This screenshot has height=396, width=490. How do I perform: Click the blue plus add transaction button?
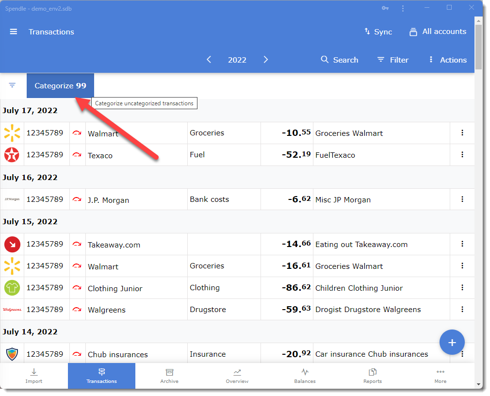point(452,342)
